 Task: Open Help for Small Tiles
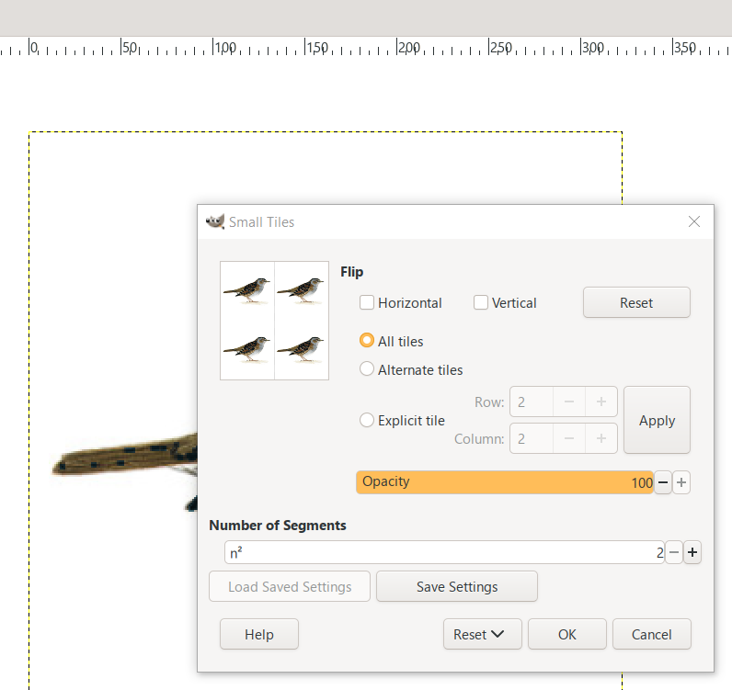click(x=259, y=635)
